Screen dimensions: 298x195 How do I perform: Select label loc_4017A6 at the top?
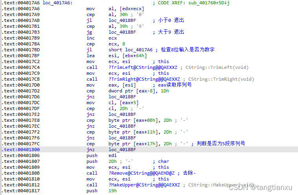pyautogui.click(x=57, y=3)
